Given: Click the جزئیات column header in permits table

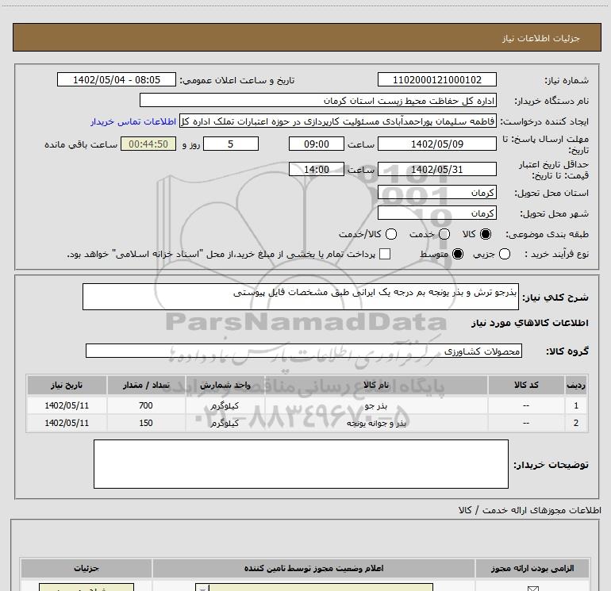Looking at the screenshot, I should [x=86, y=569].
